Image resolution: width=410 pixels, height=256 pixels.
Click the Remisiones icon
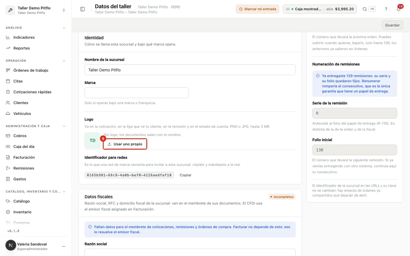pos(8,168)
